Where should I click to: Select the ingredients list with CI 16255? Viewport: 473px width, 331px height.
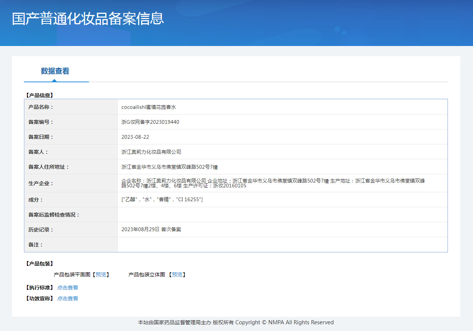tap(162, 200)
